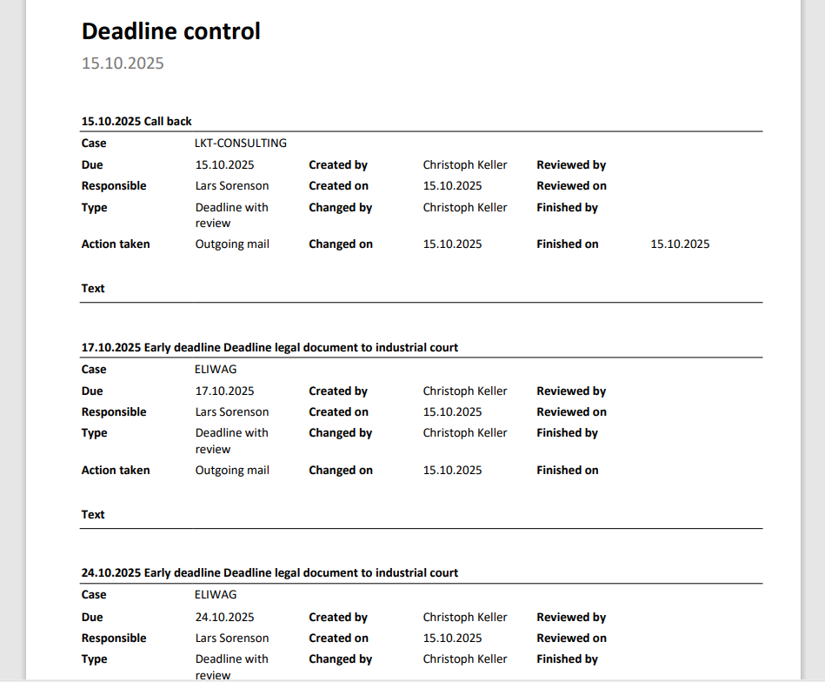
Task: Click the 'Deadline control' document title
Action: pos(171,32)
